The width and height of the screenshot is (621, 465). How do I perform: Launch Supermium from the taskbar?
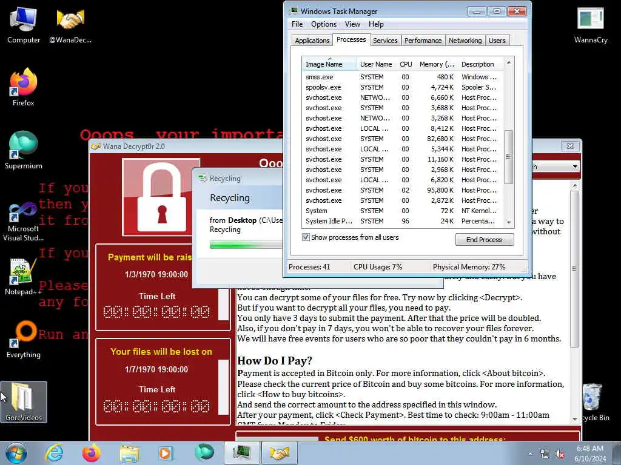[x=204, y=453]
